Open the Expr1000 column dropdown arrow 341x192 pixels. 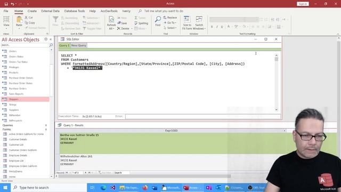click(x=285, y=131)
